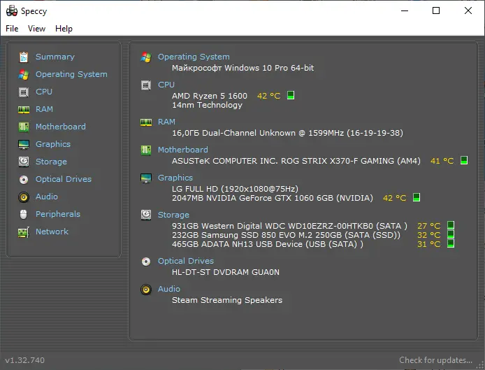This screenshot has width=485, height=370.
Task: Click the Peripherals mouse icon in sidebar
Action: click(x=24, y=214)
